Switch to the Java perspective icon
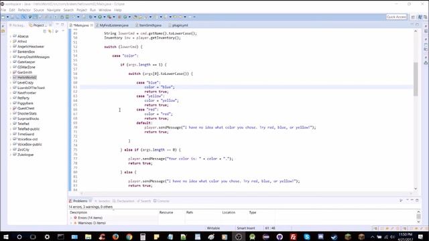429x241 pixels. pyautogui.click(x=420, y=17)
